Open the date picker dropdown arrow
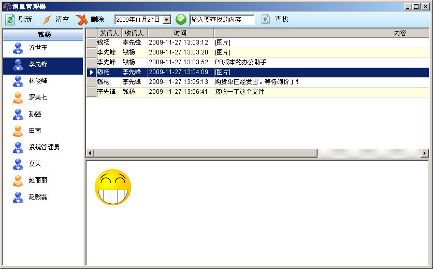This screenshot has height=269, width=433. click(x=166, y=20)
